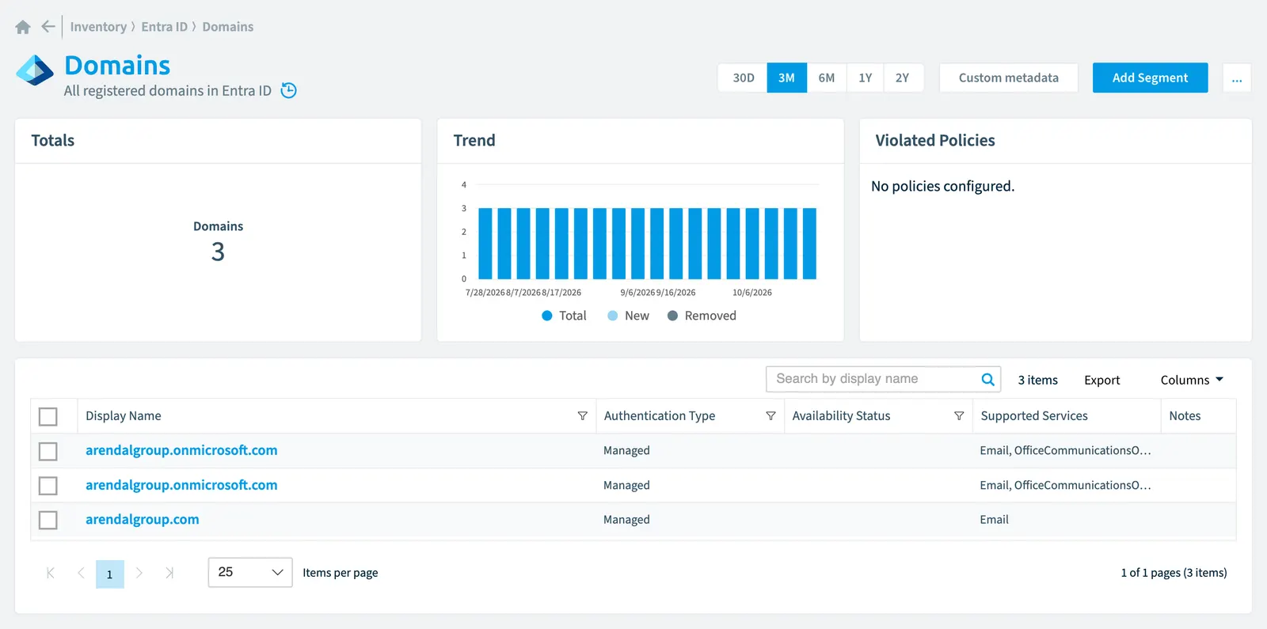Select the 30D time range
This screenshot has height=629, width=1267.
click(743, 78)
